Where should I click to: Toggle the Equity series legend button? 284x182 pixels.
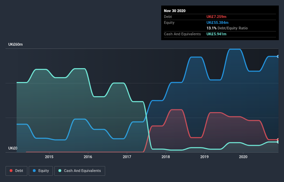coord(41,171)
